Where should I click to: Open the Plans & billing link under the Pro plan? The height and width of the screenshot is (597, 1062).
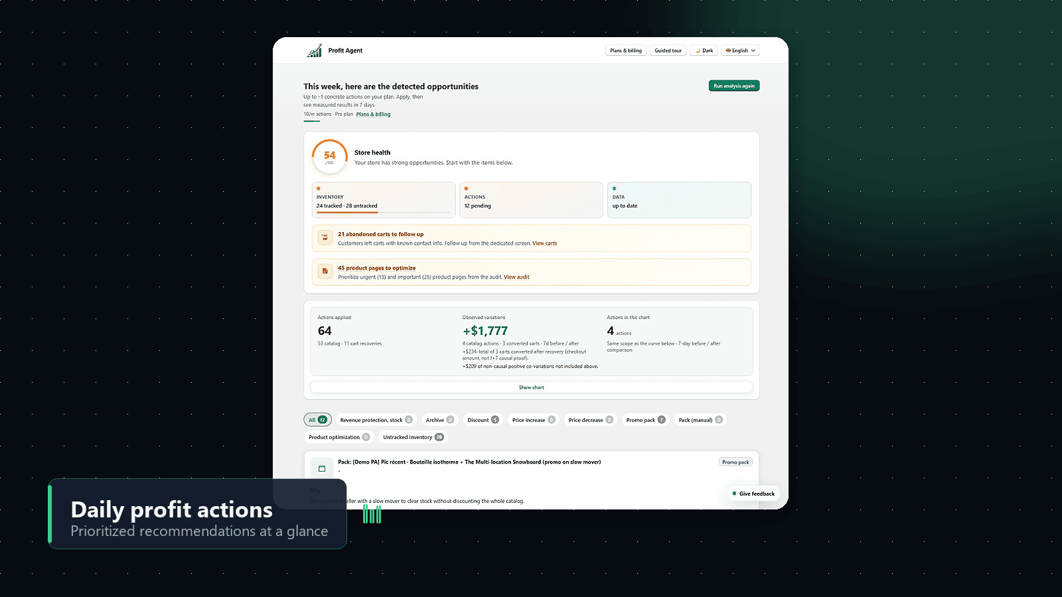[x=373, y=114]
